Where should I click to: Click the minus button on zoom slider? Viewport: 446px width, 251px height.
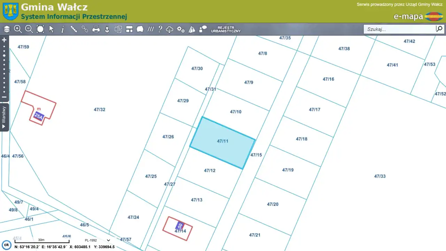point(4,97)
